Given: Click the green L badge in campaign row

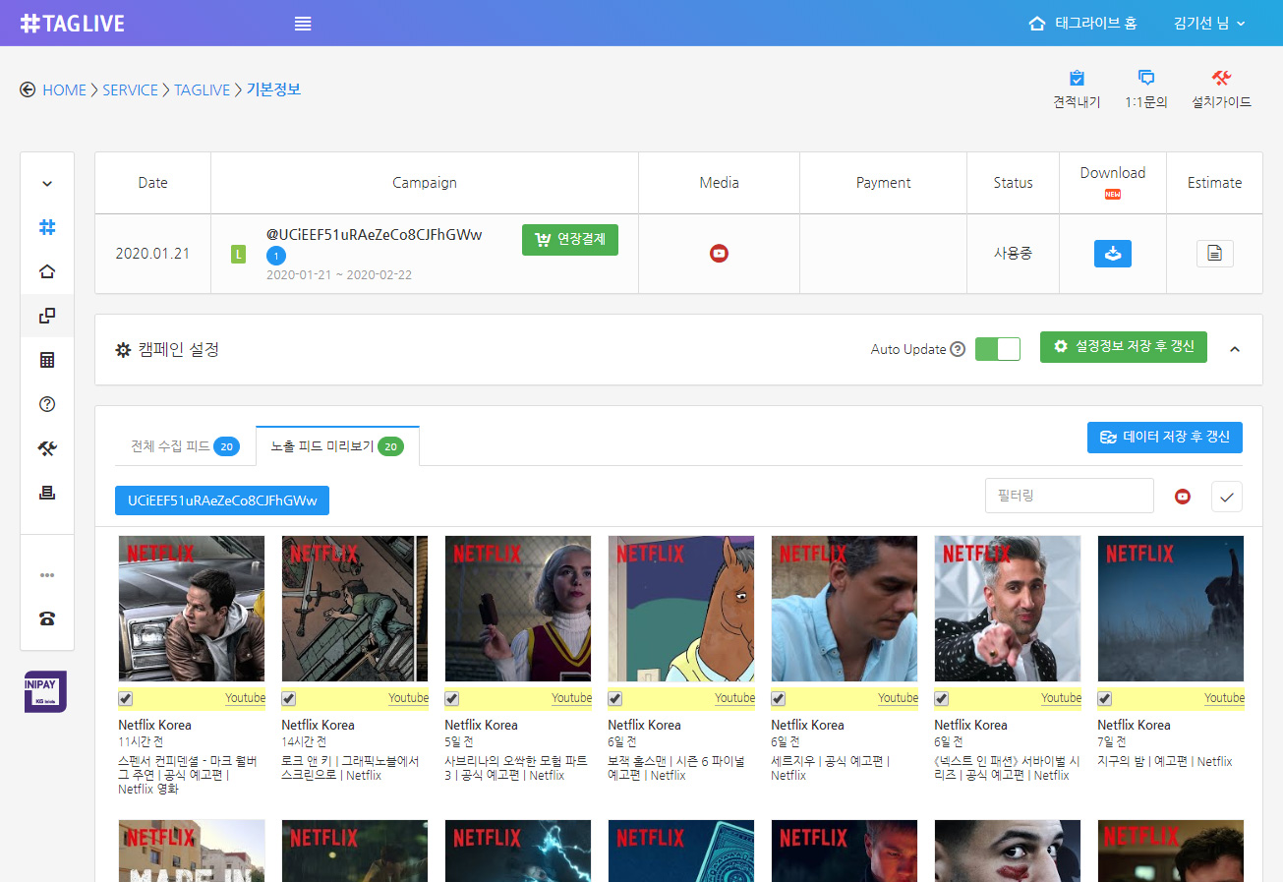Looking at the screenshot, I should click(238, 255).
